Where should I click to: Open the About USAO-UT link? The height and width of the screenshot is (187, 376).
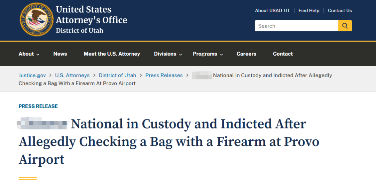click(x=272, y=10)
